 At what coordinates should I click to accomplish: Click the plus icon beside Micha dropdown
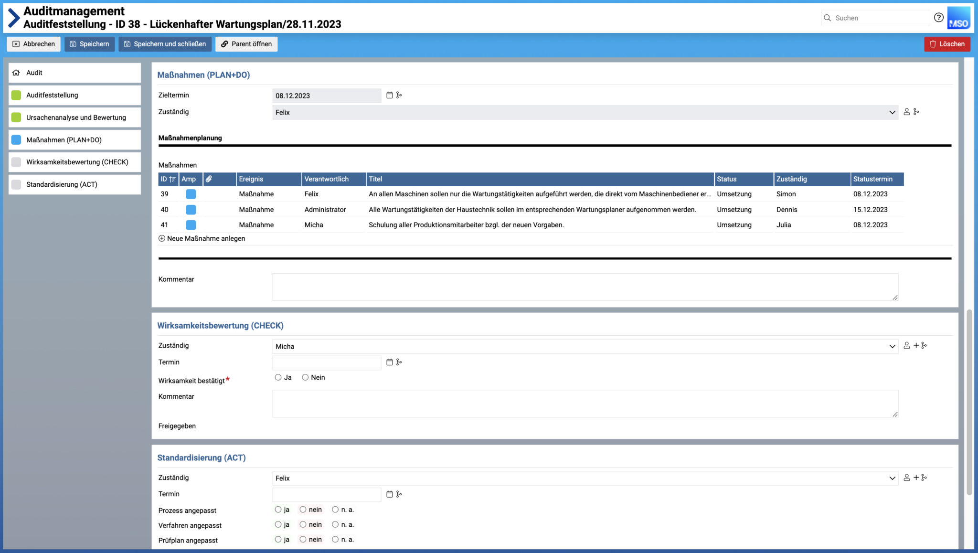pyautogui.click(x=916, y=345)
